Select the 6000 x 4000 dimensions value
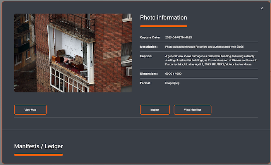 (x=173, y=74)
